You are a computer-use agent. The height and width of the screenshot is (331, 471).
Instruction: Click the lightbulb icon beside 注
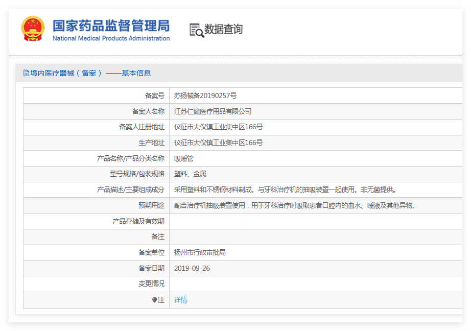pos(154,300)
